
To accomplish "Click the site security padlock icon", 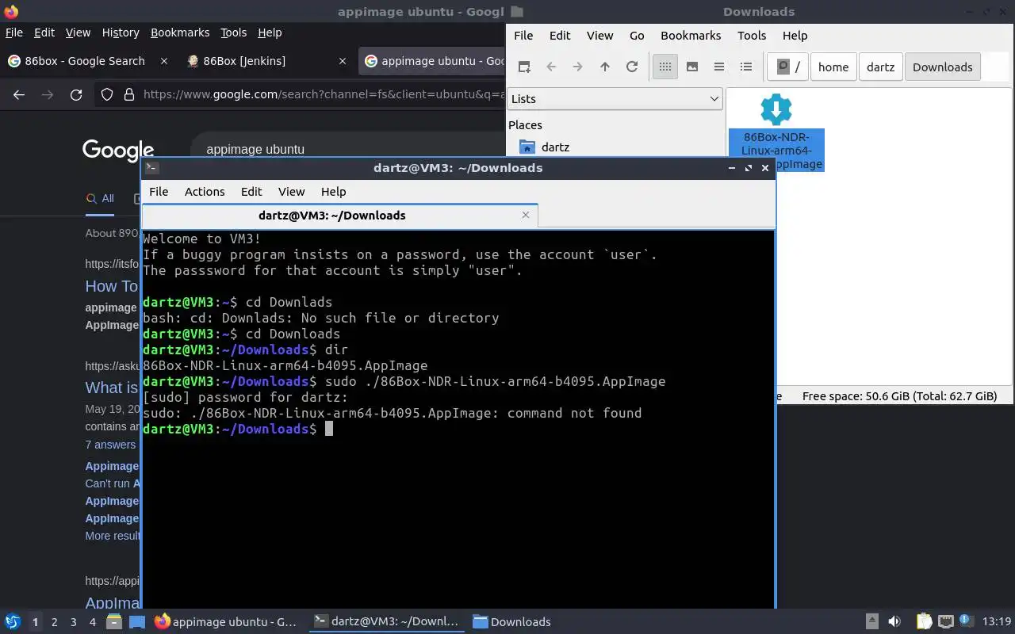I will point(128,95).
